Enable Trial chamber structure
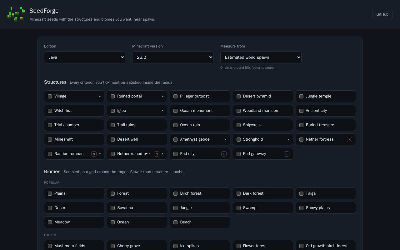This screenshot has width=400, height=250. pos(50,125)
